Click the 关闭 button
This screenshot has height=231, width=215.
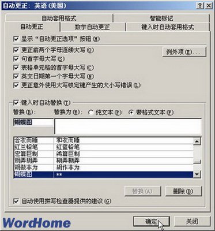[x=192, y=221]
